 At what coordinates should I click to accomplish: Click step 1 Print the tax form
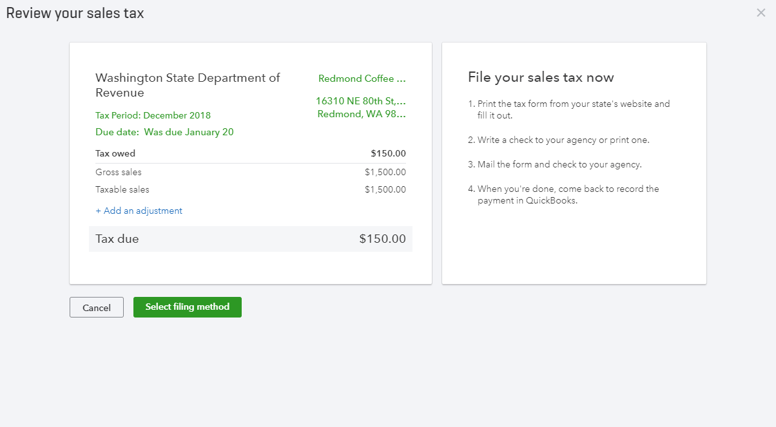click(x=573, y=109)
